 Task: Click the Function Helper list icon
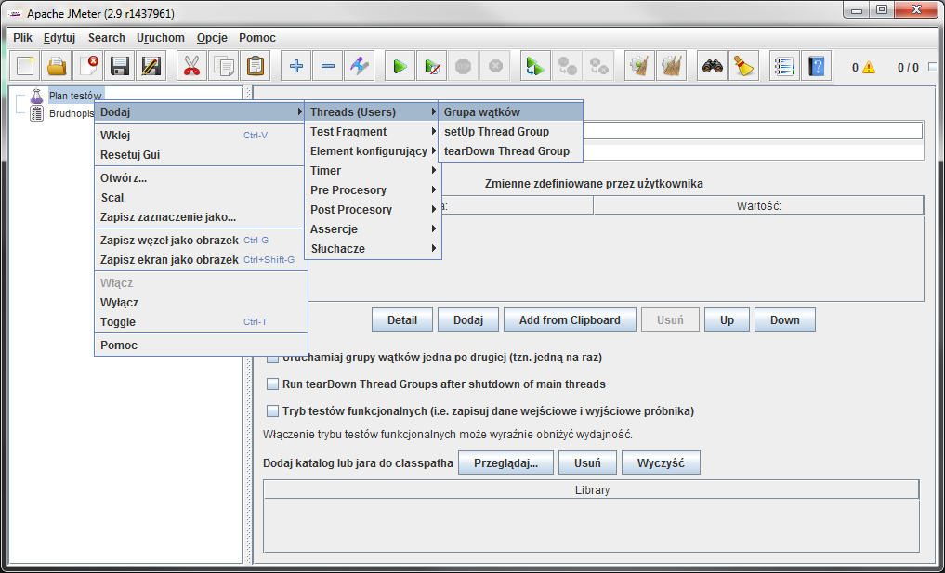(x=784, y=66)
